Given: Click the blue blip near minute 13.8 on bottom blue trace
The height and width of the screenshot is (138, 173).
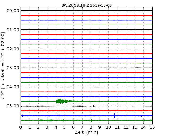Looking at the screenshot, I should tap(141, 115).
